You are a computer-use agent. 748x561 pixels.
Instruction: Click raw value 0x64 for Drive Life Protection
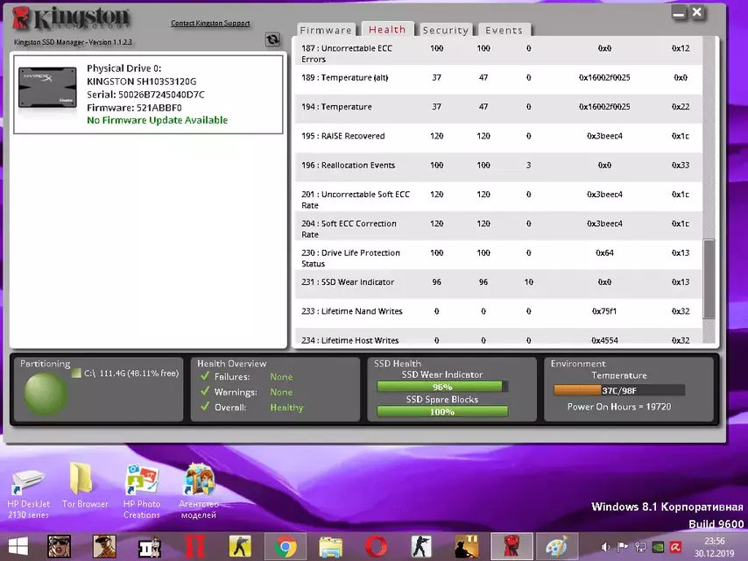coord(604,253)
